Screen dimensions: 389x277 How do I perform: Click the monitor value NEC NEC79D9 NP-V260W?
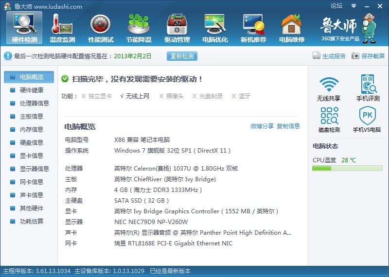151,222
